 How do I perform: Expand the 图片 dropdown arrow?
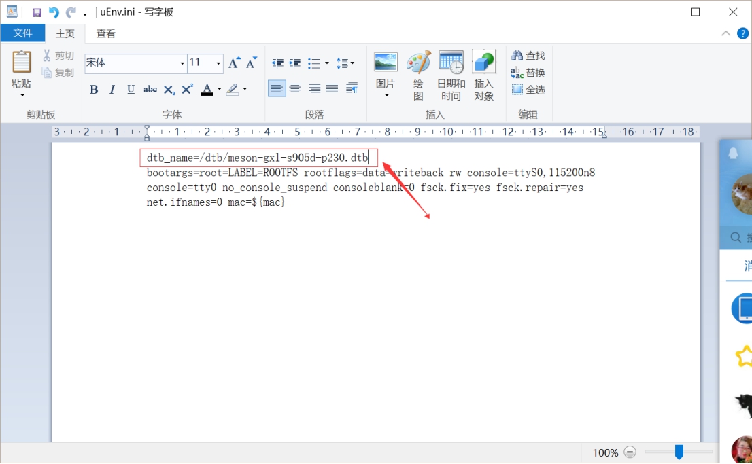[x=387, y=95]
